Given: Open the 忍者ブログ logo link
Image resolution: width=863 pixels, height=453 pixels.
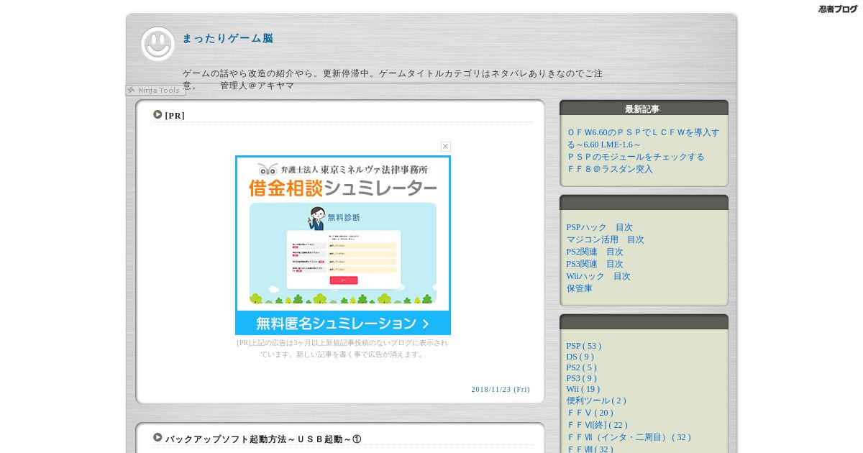Looking at the screenshot, I should (838, 9).
